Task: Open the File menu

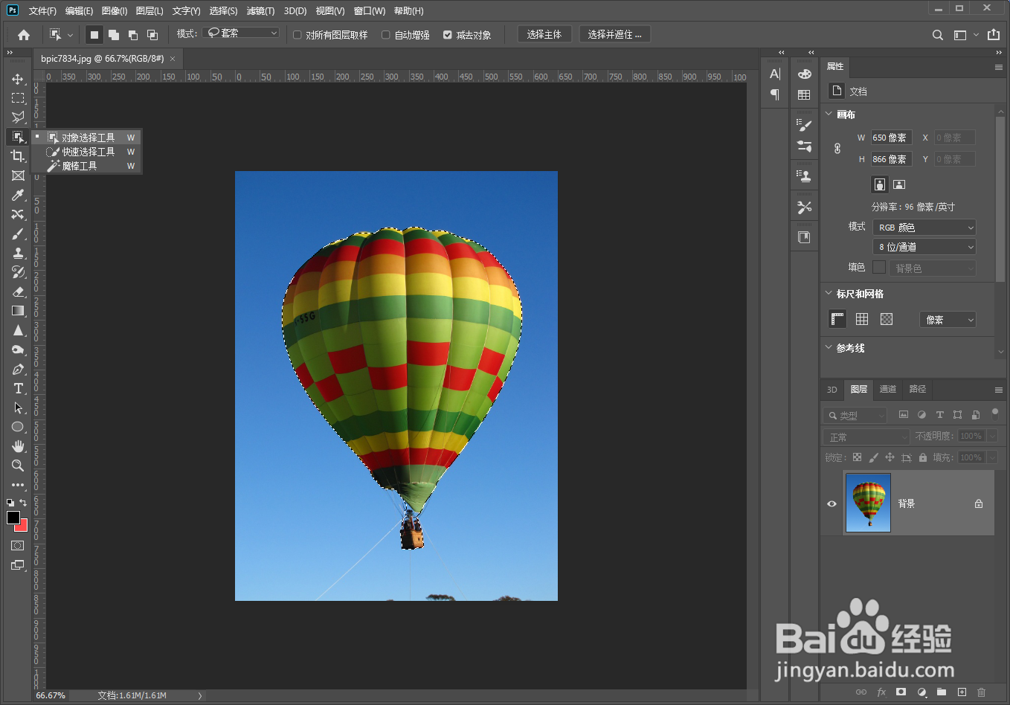Action: pyautogui.click(x=42, y=11)
